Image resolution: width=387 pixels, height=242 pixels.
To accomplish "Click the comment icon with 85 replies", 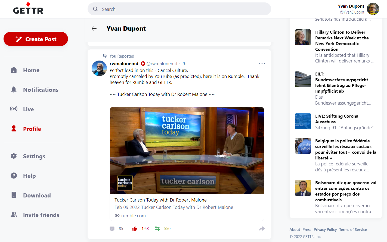I will click(x=112, y=229).
